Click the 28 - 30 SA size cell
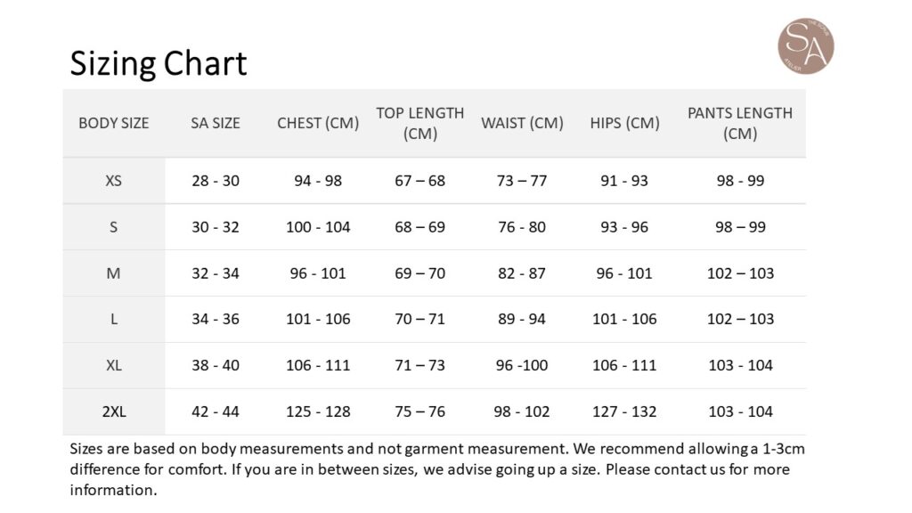Viewport: 912px width, 513px height. pos(216,181)
